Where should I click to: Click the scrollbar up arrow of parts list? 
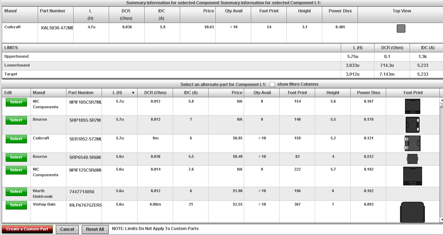[442, 100]
